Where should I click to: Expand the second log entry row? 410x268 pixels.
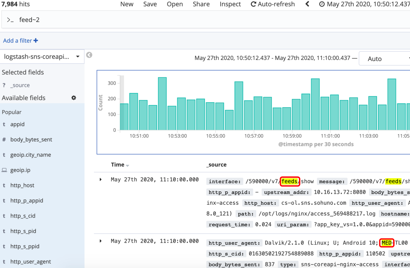[101, 241]
